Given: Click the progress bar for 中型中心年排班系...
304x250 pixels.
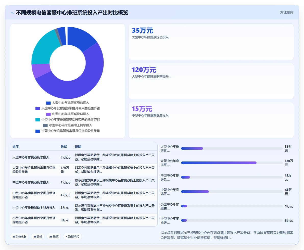Looking at the screenshot, I should (232, 177).
